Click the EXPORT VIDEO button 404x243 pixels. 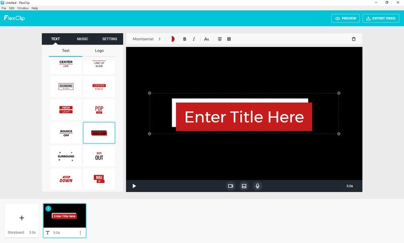click(381, 18)
